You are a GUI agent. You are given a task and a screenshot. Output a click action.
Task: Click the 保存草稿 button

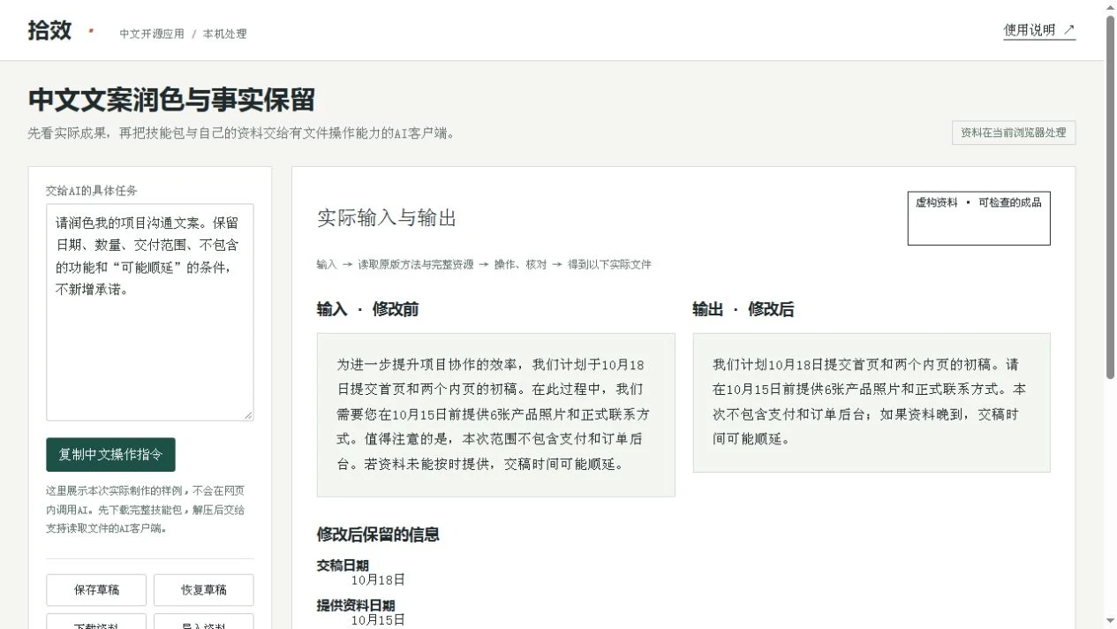pyautogui.click(x=97, y=590)
